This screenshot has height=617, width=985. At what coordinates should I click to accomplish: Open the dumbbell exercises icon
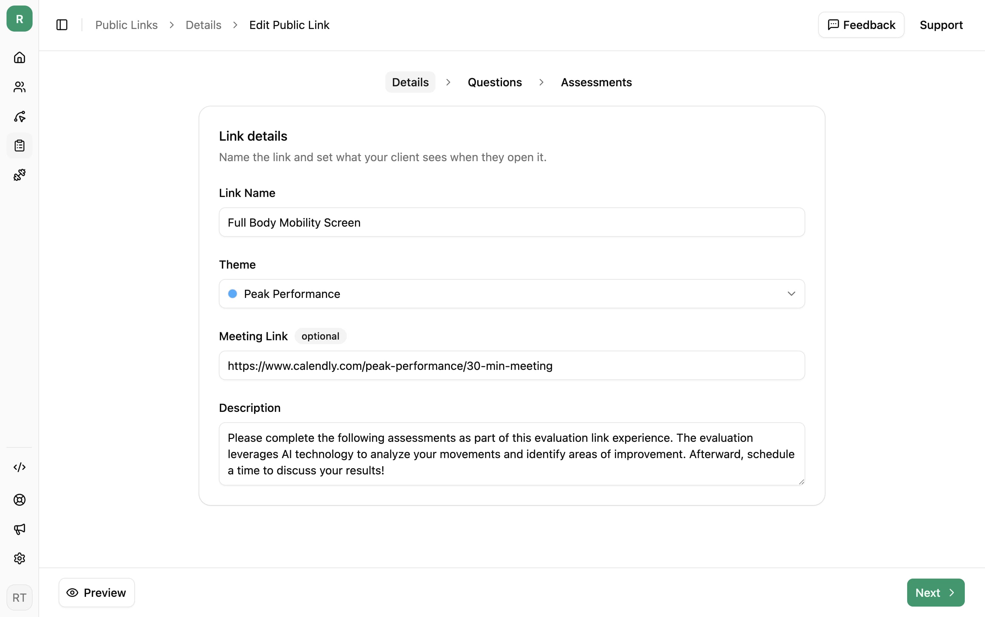point(19,175)
